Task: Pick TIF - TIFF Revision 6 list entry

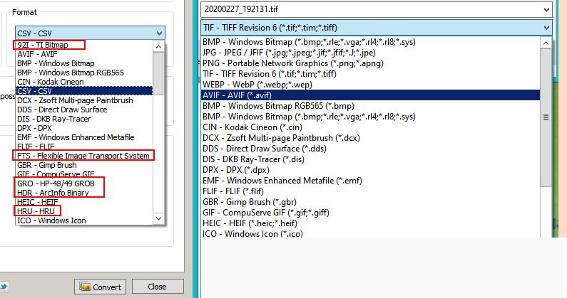Action: point(370,74)
